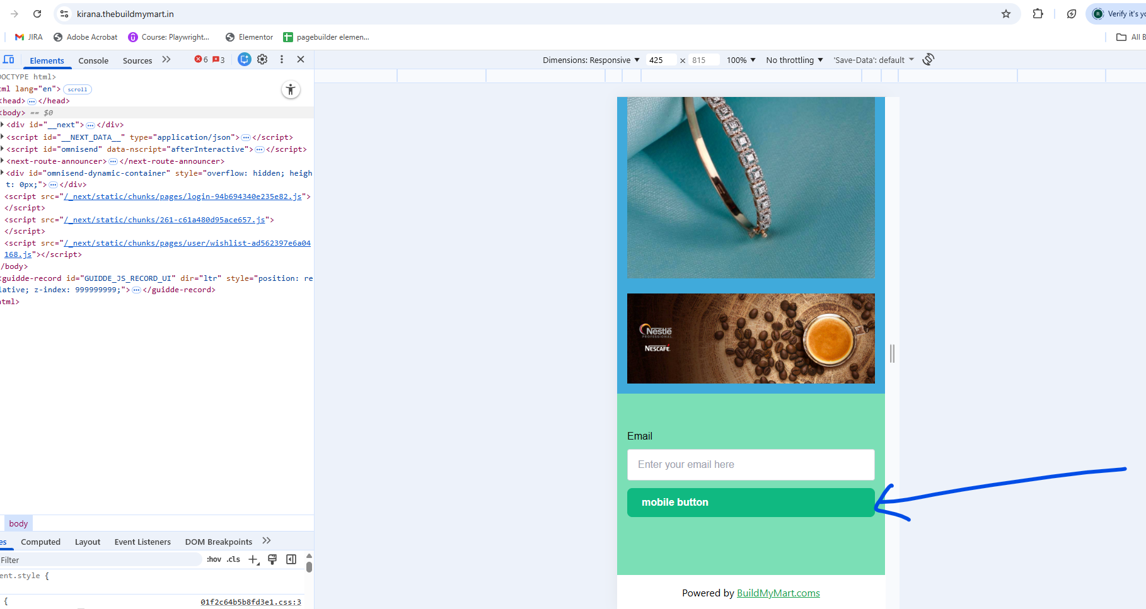Image resolution: width=1146 pixels, height=609 pixels.
Task: Expand the collapsed head element ellipsis
Action: point(32,101)
